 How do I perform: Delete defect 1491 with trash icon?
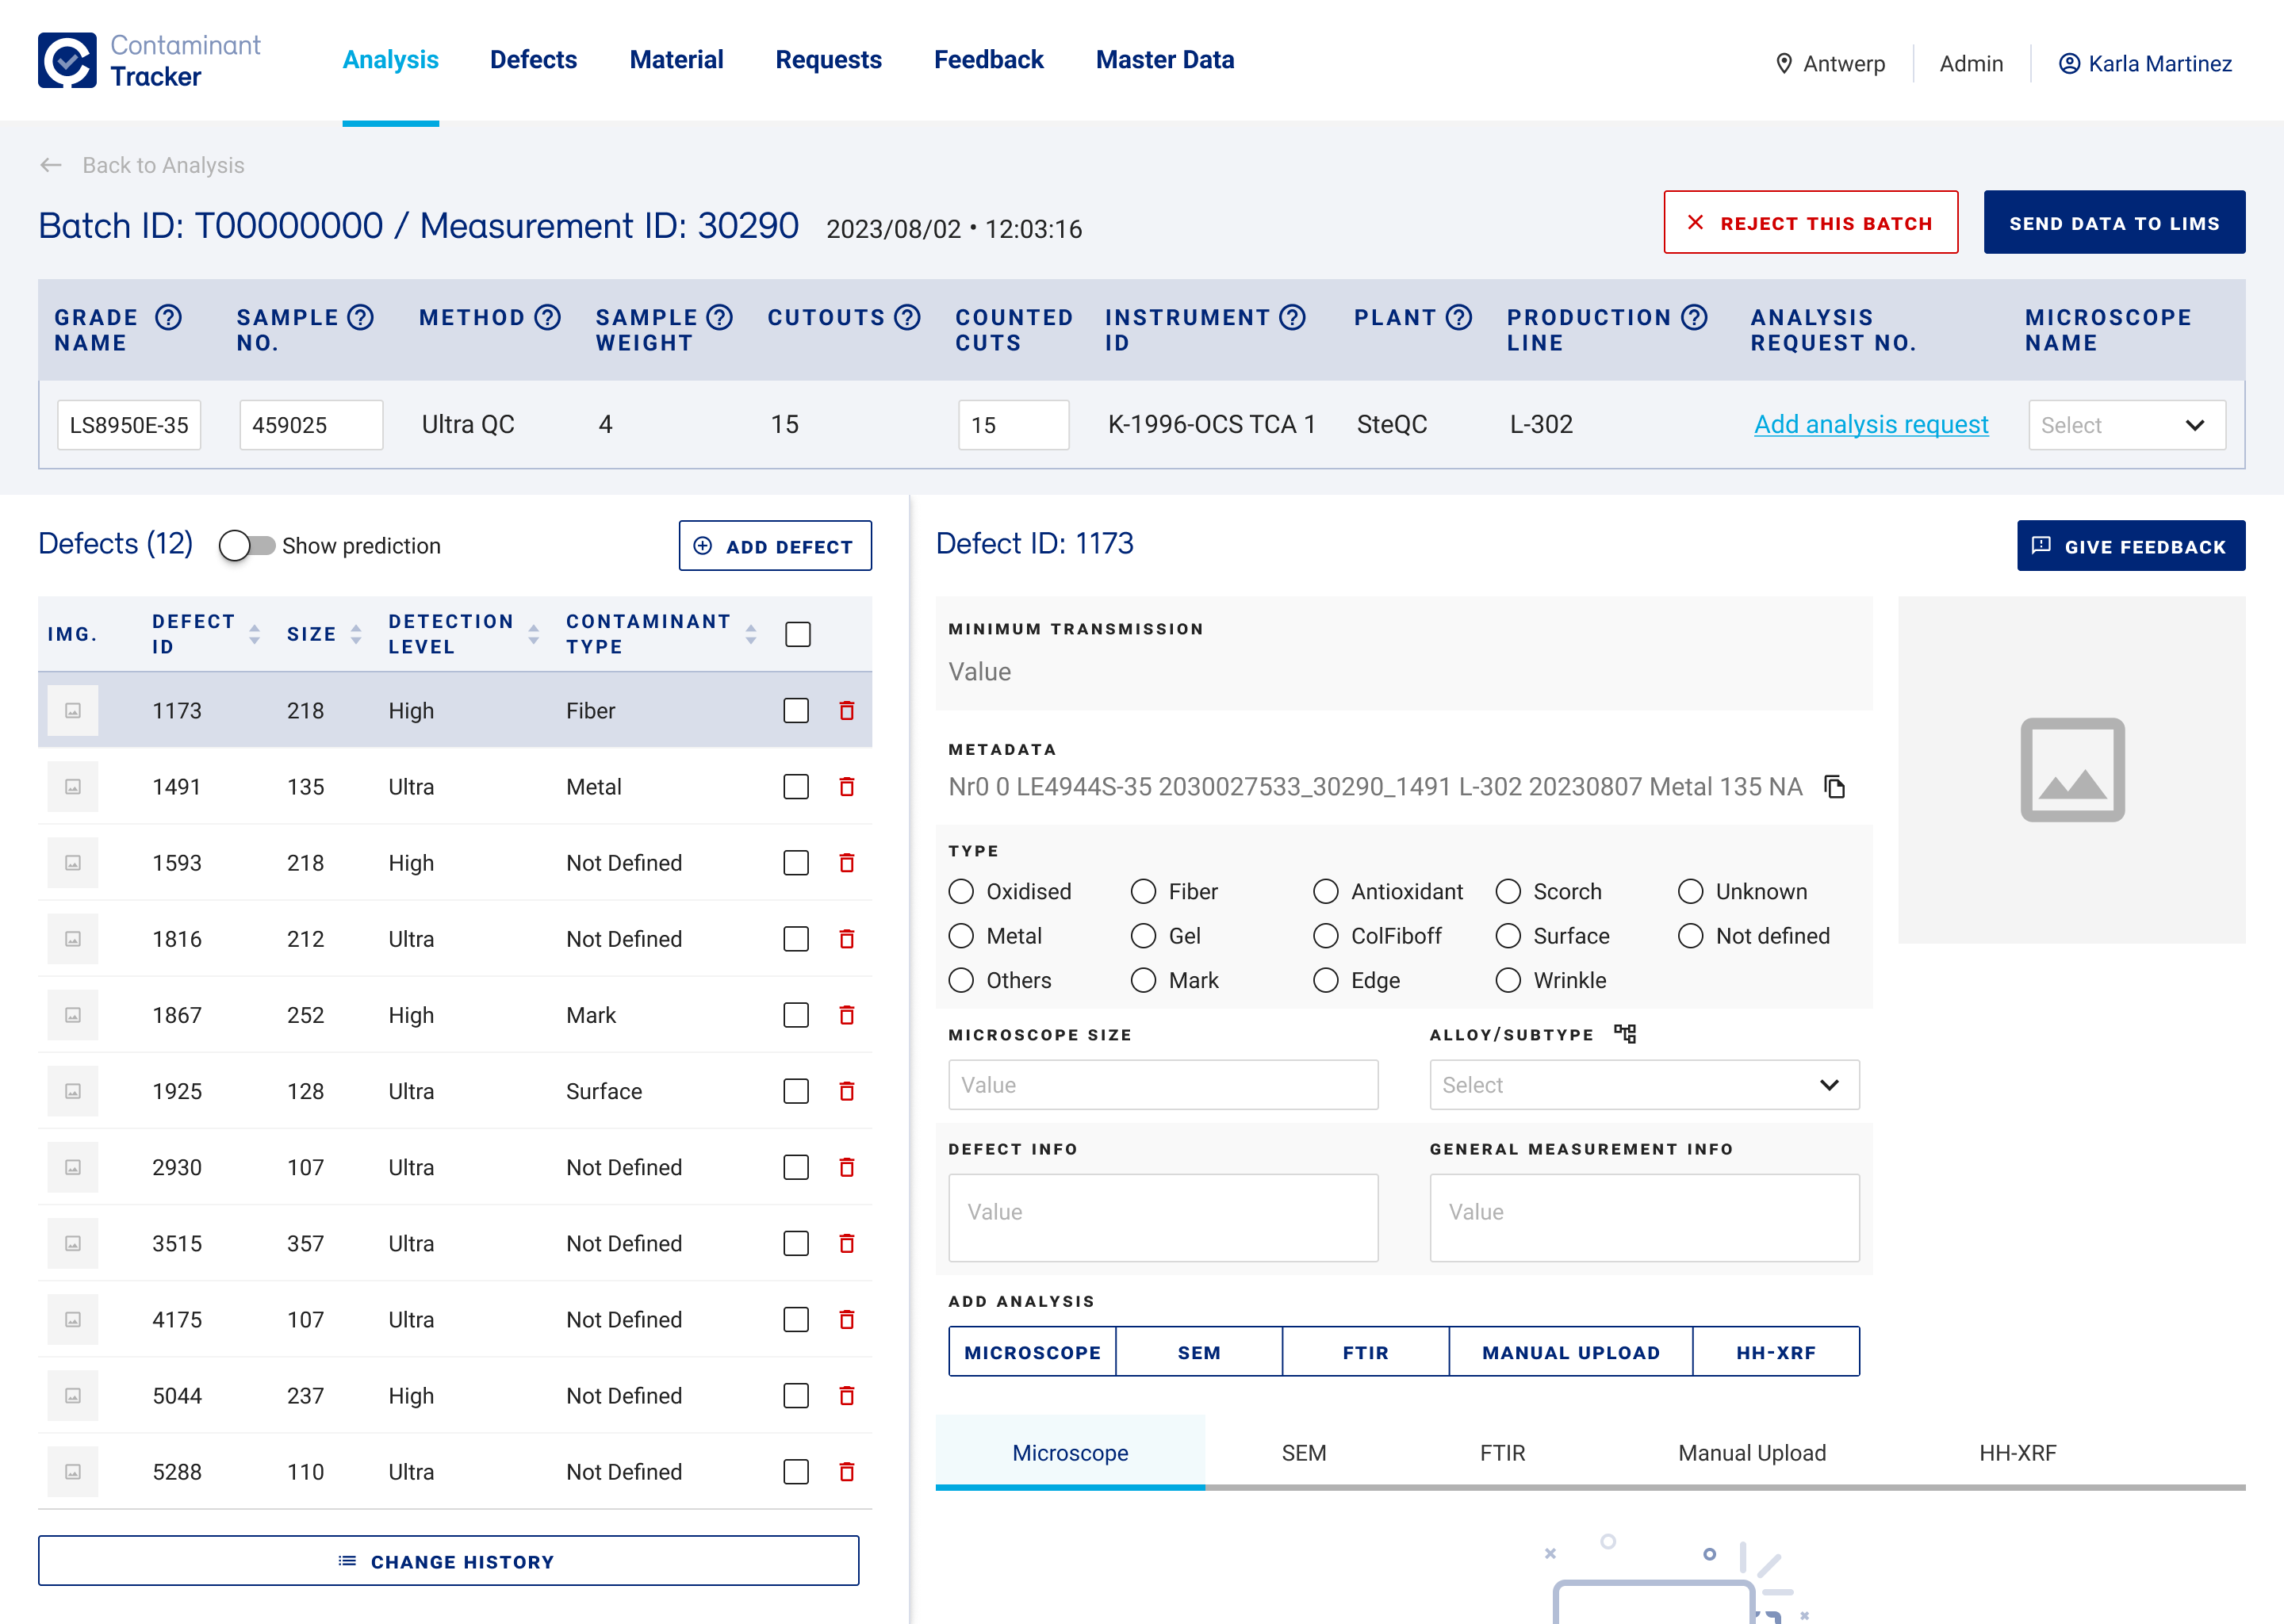click(846, 787)
